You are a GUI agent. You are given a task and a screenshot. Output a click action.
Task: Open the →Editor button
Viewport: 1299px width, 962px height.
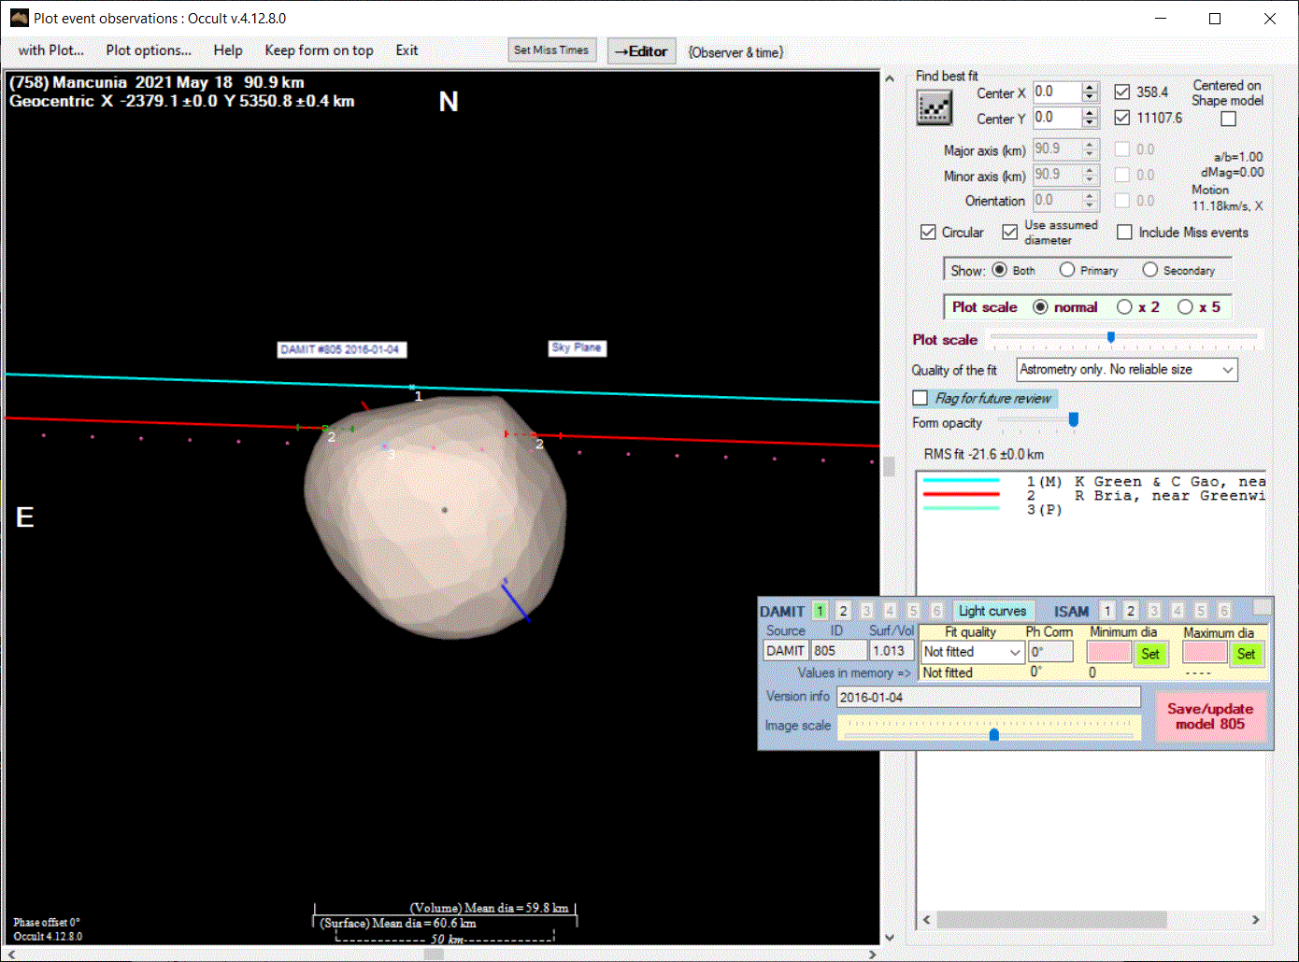coord(641,51)
